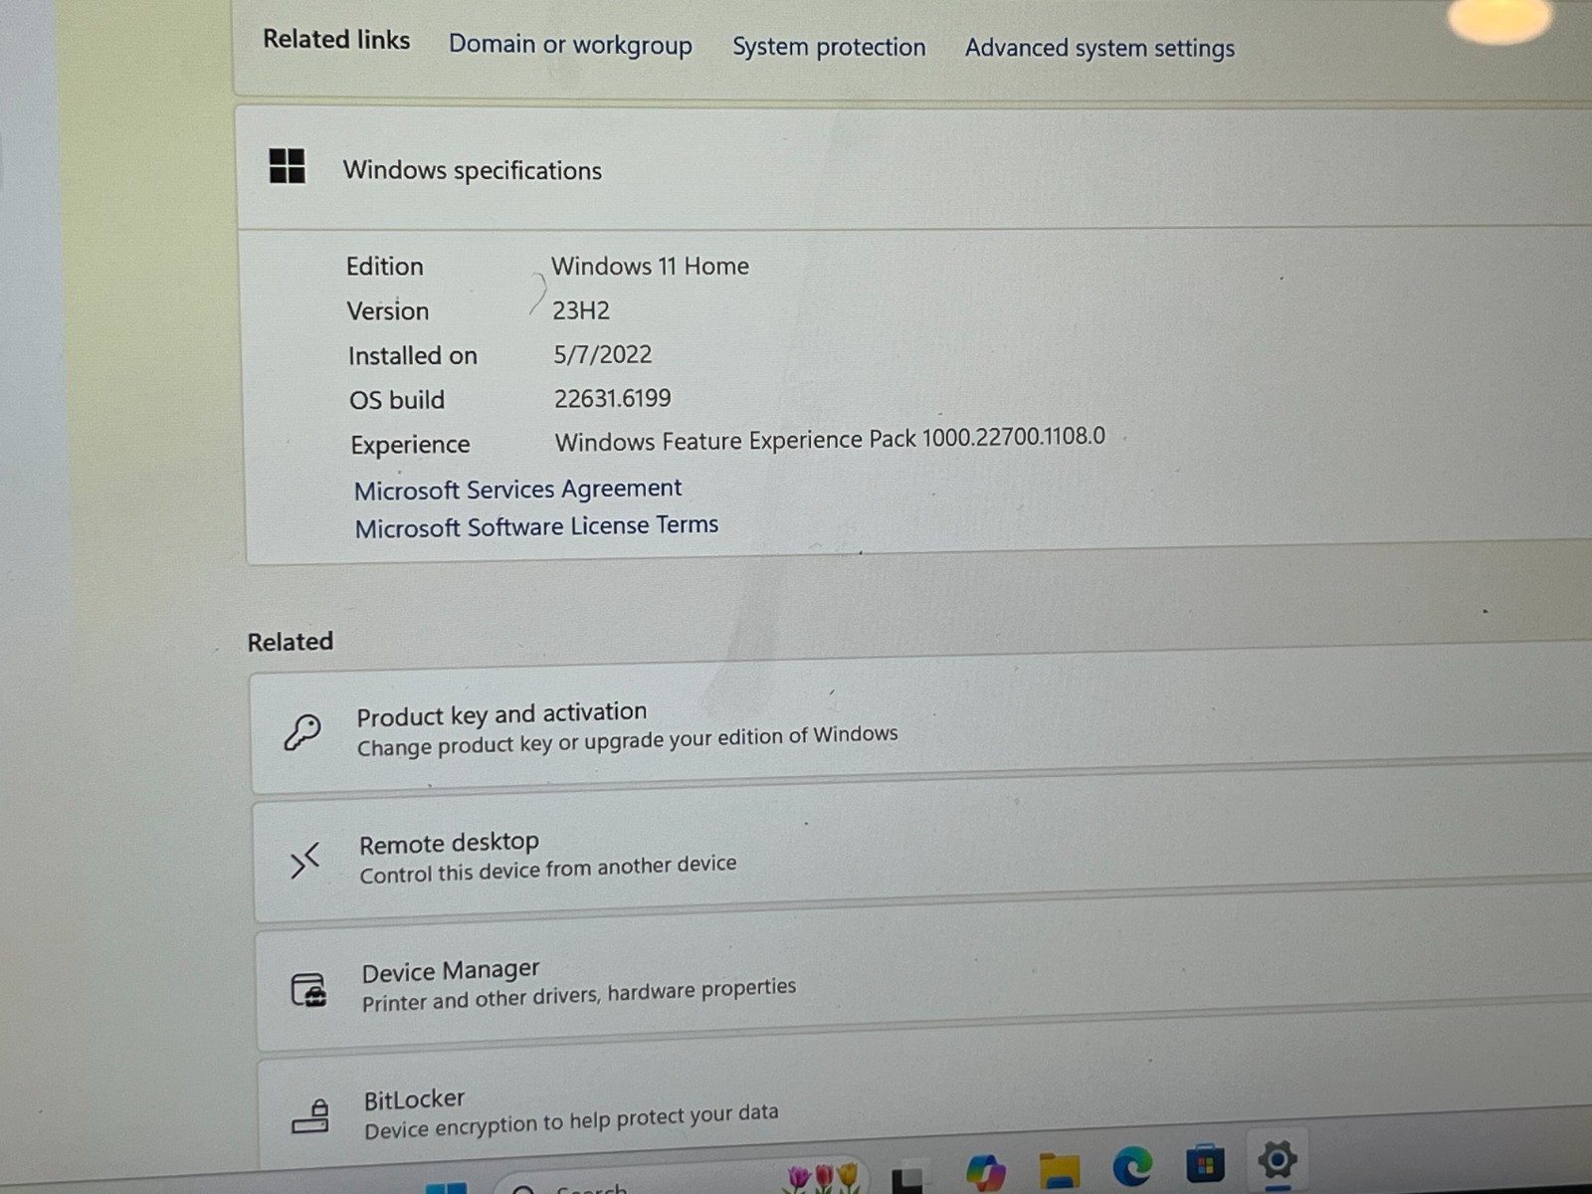Select the installed on date 5/7/2022
Viewport: 1592px width, 1194px height.
pos(603,355)
